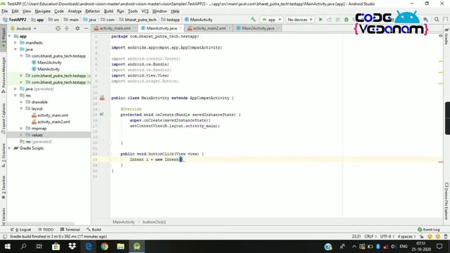
Task: Hide the Project panel with minus icon
Action: 86,28
